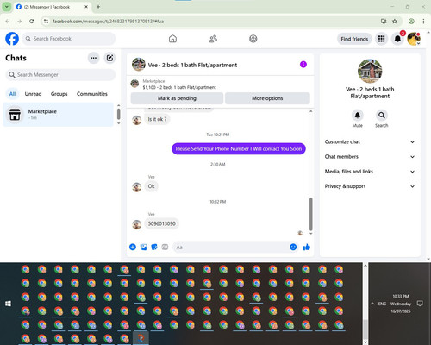Select Vee's Ok message bubble
Viewport: 431px width, 345px height.
click(151, 186)
